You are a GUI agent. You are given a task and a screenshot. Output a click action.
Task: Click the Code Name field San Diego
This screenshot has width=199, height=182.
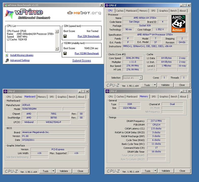(x=134, y=22)
